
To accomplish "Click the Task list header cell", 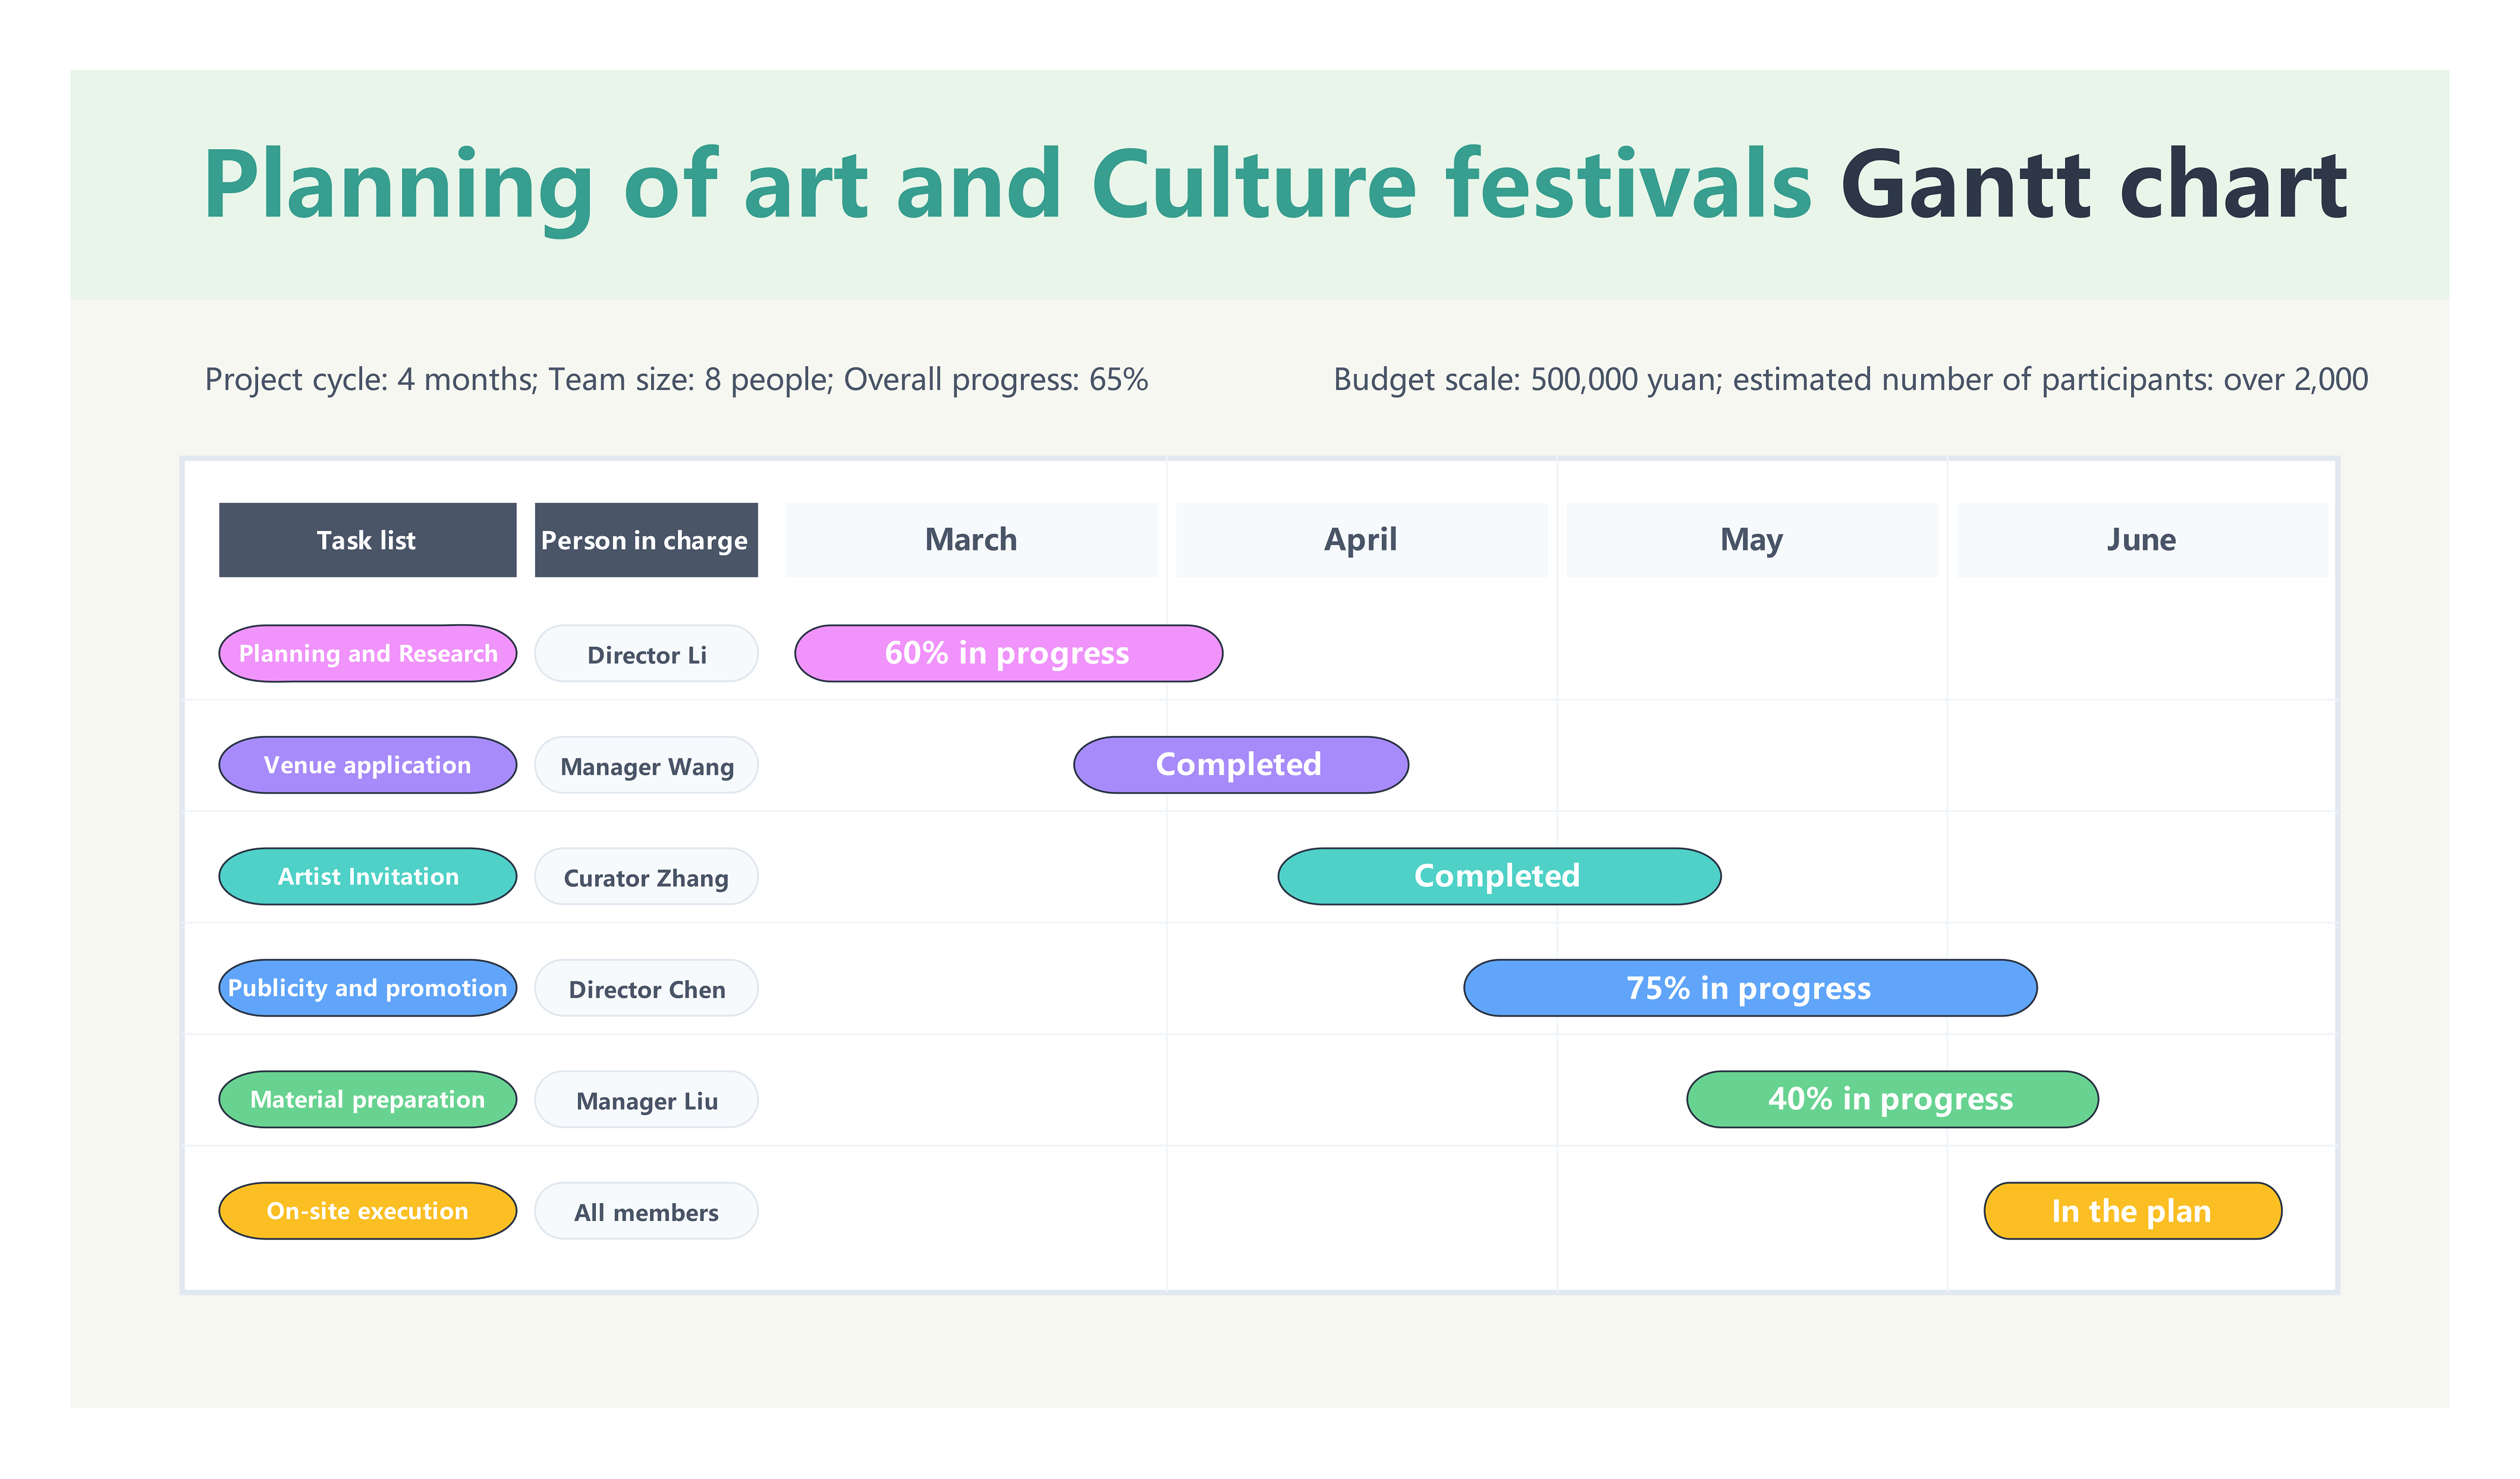I will coord(367,540).
